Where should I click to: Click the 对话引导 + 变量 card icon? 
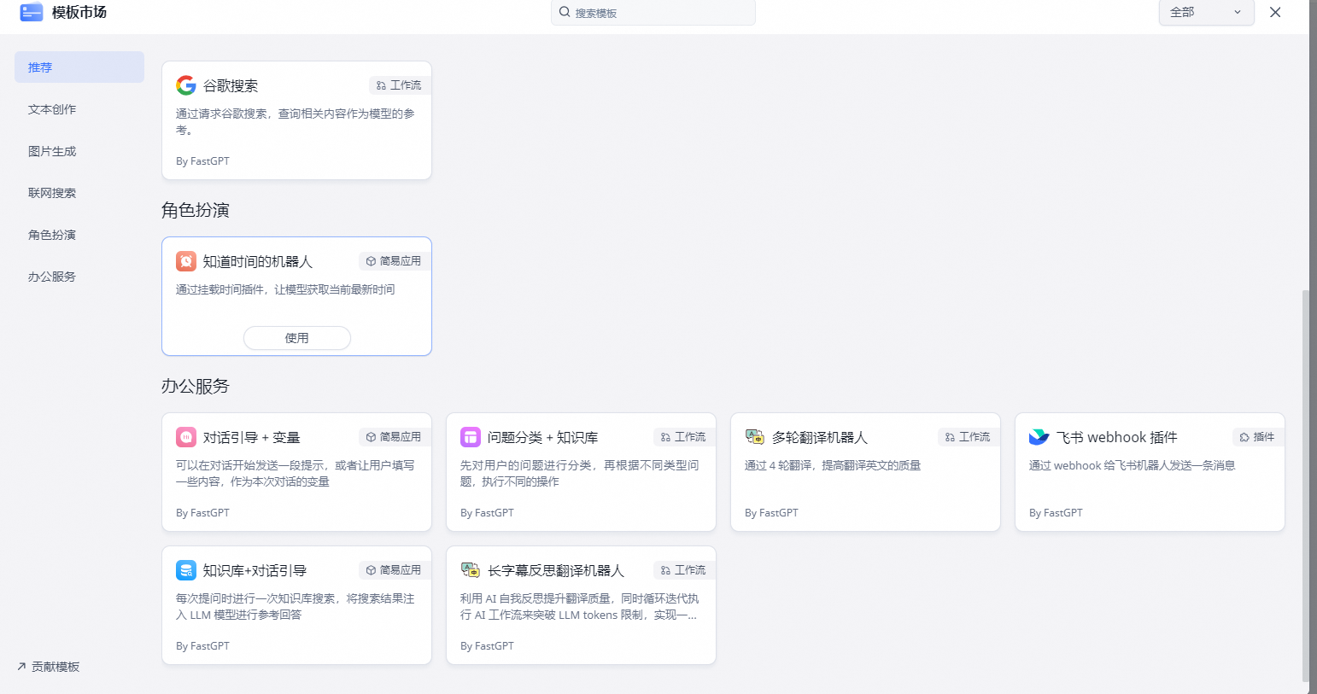click(186, 436)
